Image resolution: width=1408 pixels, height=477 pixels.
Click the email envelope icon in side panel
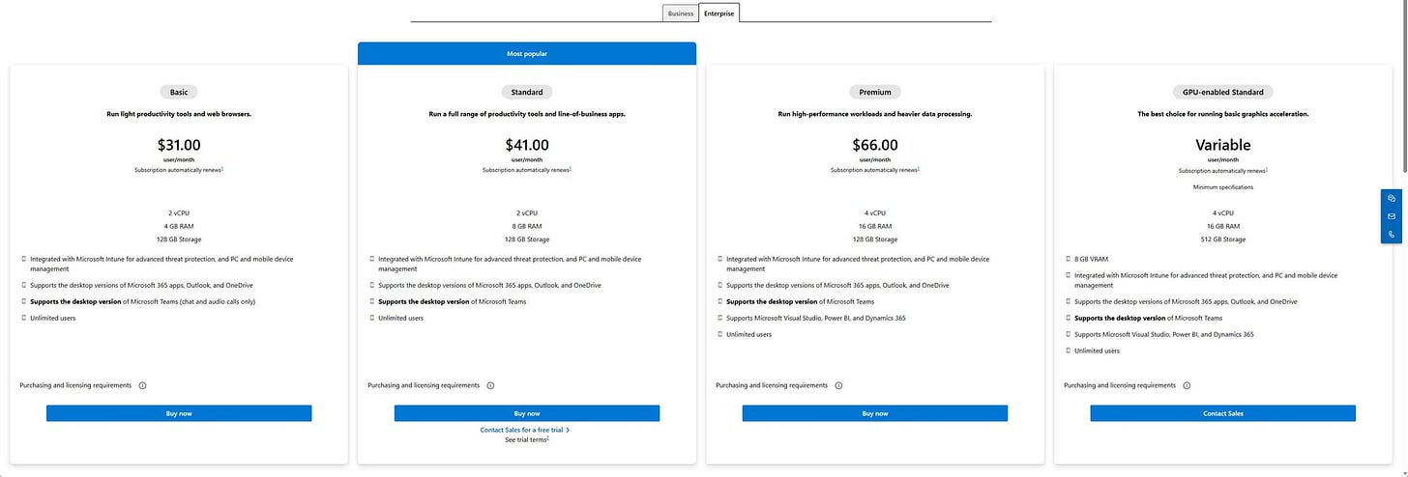pyautogui.click(x=1392, y=216)
